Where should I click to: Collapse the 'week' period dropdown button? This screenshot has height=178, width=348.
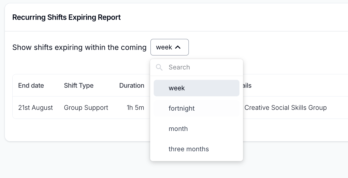pos(169,47)
